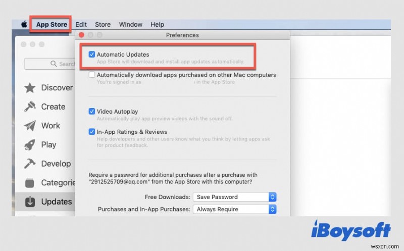Open the Edit menu

81,24
